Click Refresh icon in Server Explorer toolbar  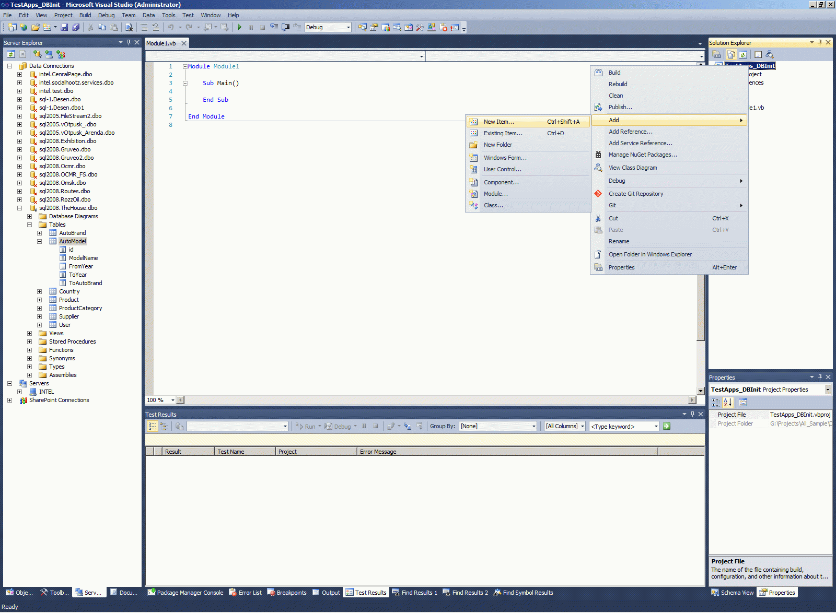(11, 54)
